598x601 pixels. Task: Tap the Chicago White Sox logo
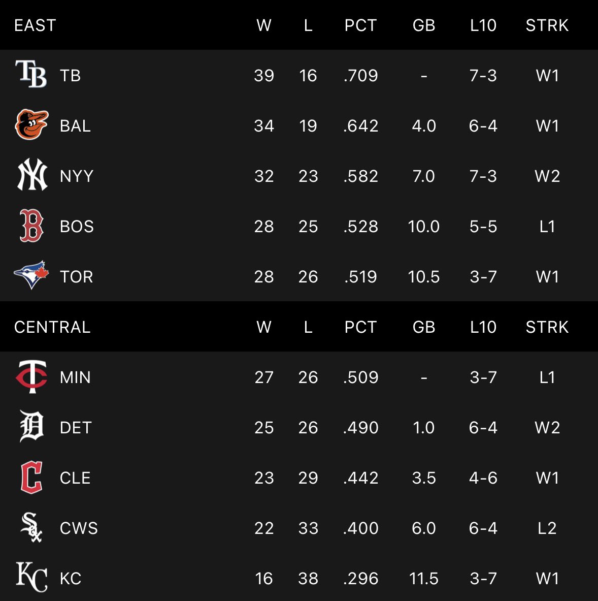tap(31, 527)
